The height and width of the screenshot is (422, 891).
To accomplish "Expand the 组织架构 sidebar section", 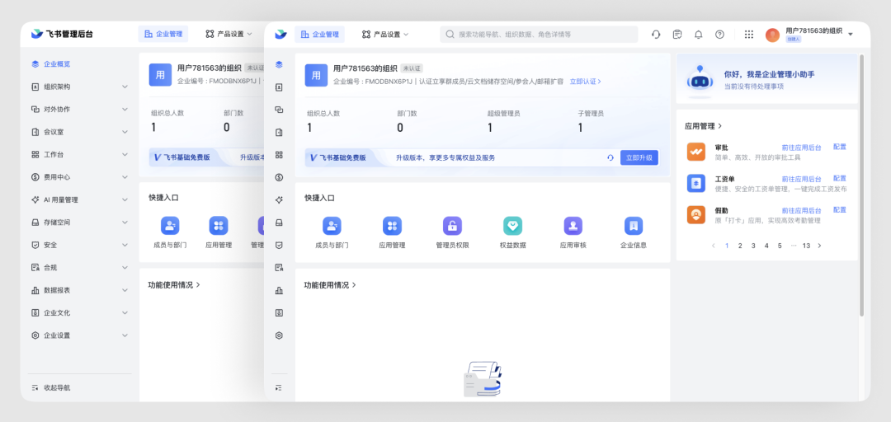I will click(x=79, y=87).
